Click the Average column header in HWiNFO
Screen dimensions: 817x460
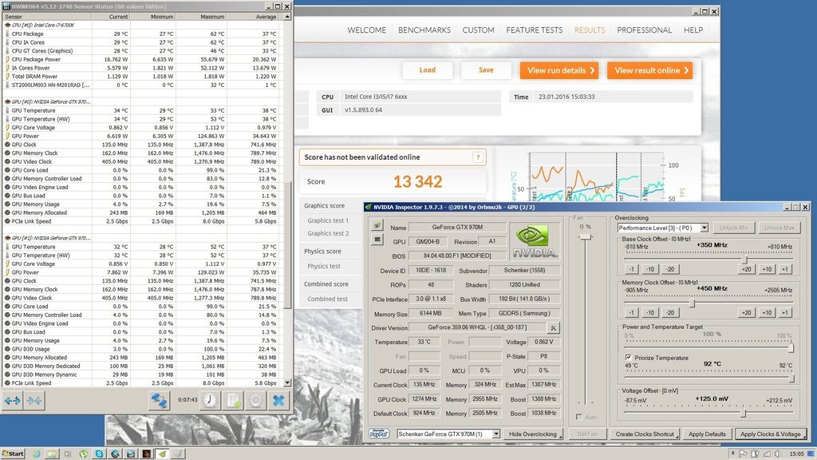click(252, 17)
